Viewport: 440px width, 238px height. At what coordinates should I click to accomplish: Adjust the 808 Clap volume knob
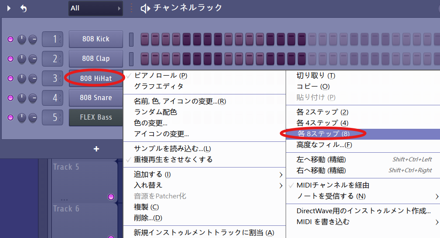click(x=33, y=59)
